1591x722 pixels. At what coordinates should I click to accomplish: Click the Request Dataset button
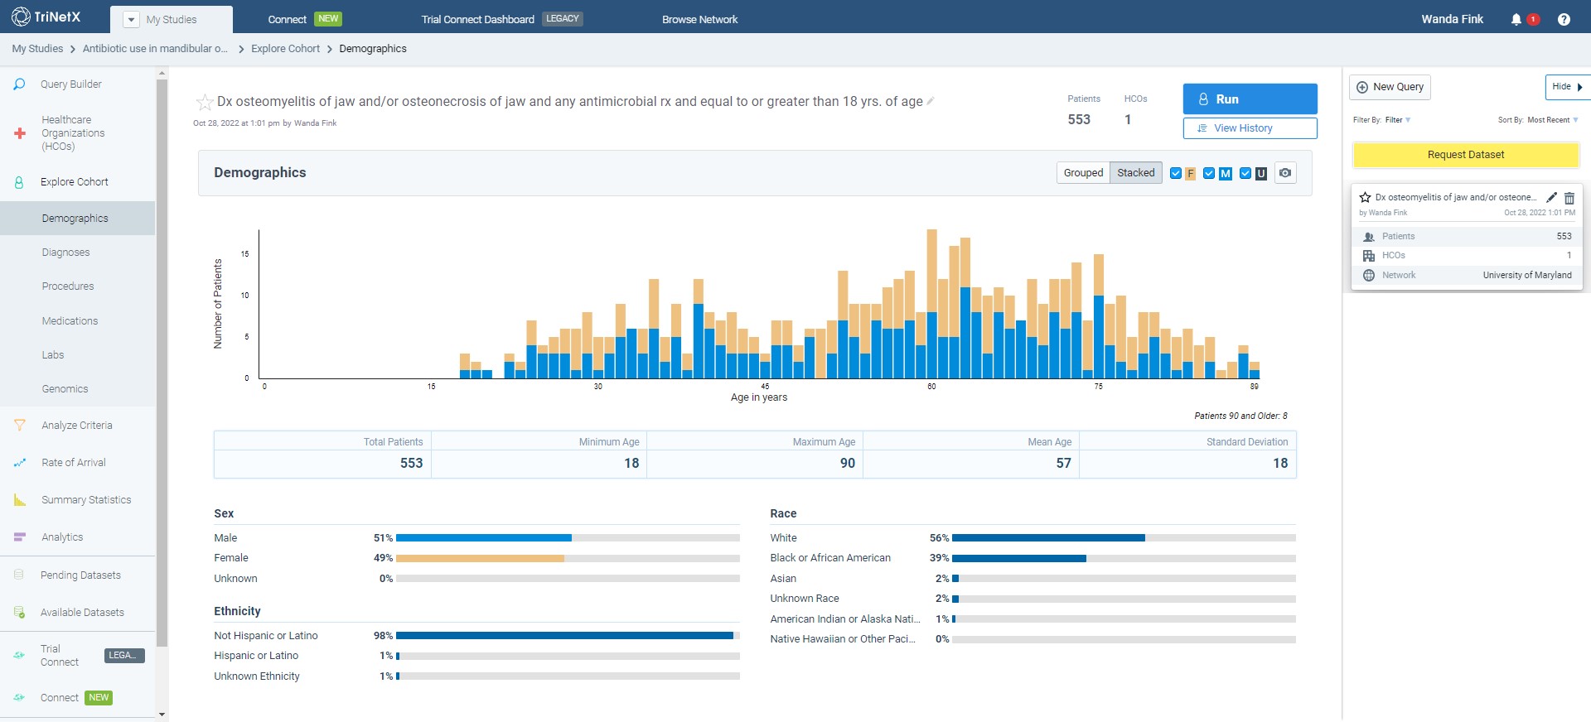1465,155
